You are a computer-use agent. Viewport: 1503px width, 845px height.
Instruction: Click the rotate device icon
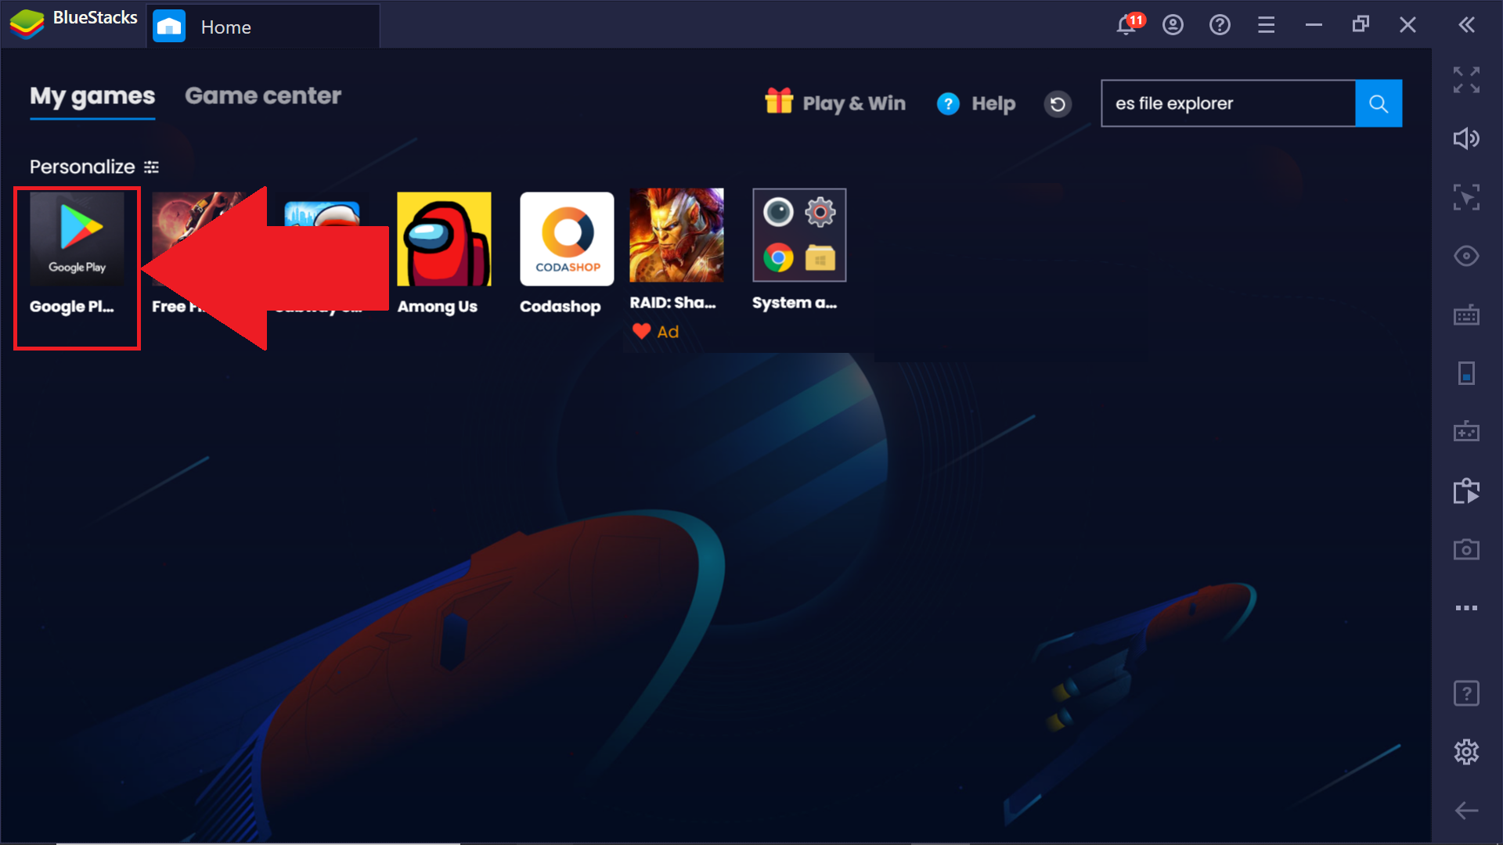coord(1466,373)
